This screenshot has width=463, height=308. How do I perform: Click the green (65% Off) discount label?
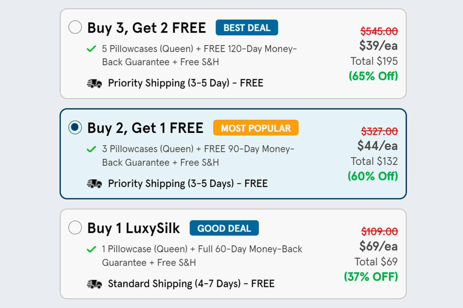(373, 76)
